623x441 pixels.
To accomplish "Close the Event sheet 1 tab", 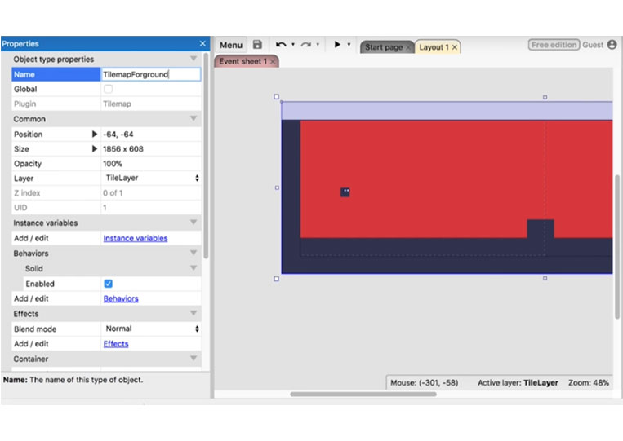I will [x=273, y=61].
